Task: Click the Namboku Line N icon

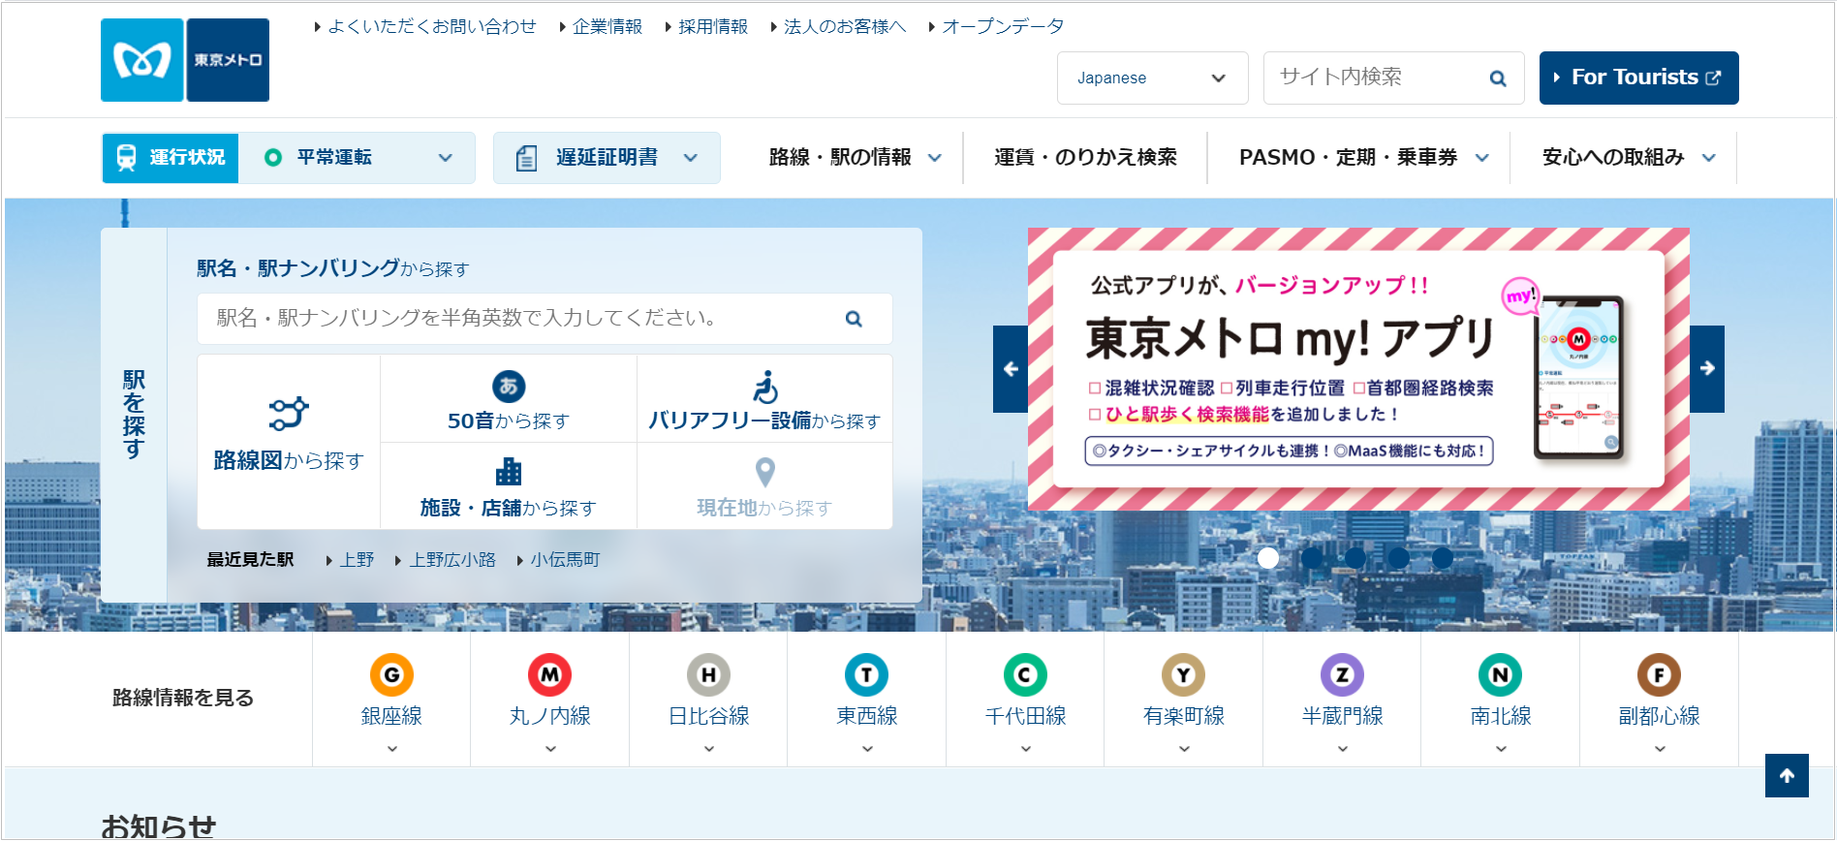Action: [x=1500, y=675]
